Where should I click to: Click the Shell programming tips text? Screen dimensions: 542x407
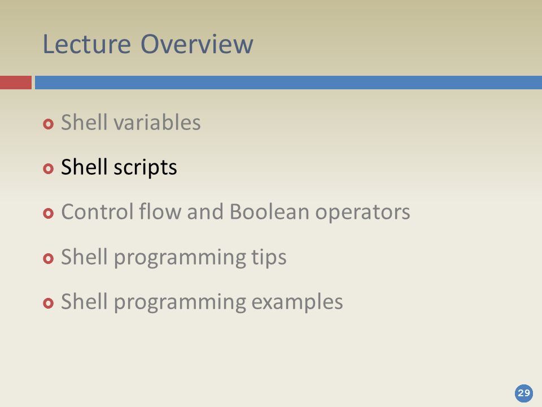(173, 258)
